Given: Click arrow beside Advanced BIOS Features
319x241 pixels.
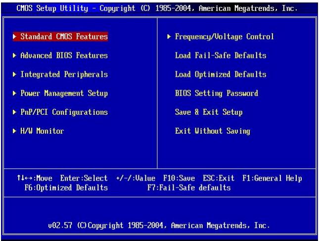Looking at the screenshot, I should (14, 55).
